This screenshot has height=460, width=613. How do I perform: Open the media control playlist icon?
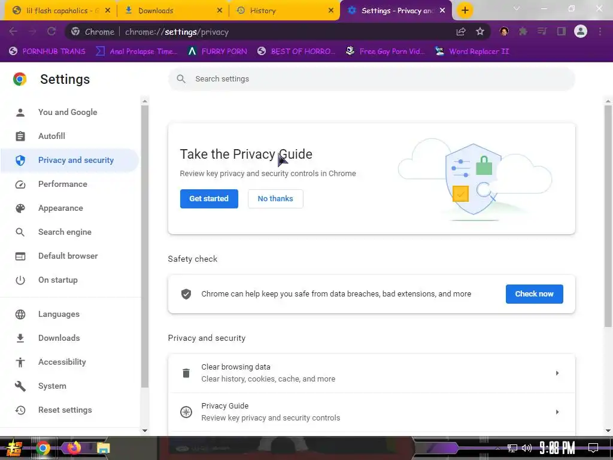pos(542,32)
